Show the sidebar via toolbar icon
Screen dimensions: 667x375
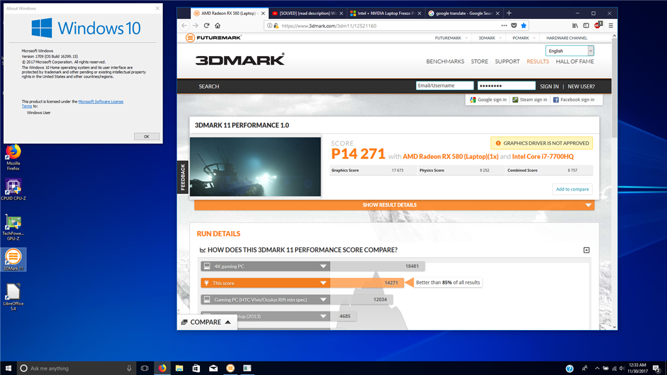(x=586, y=25)
